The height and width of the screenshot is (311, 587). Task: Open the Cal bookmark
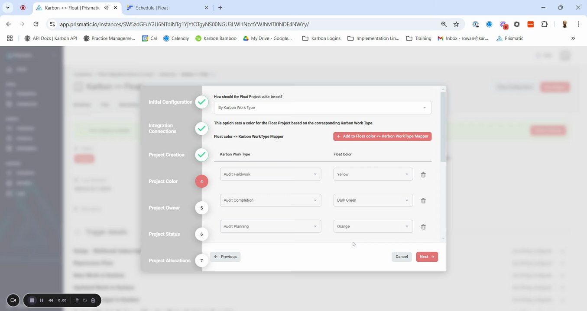pyautogui.click(x=150, y=38)
